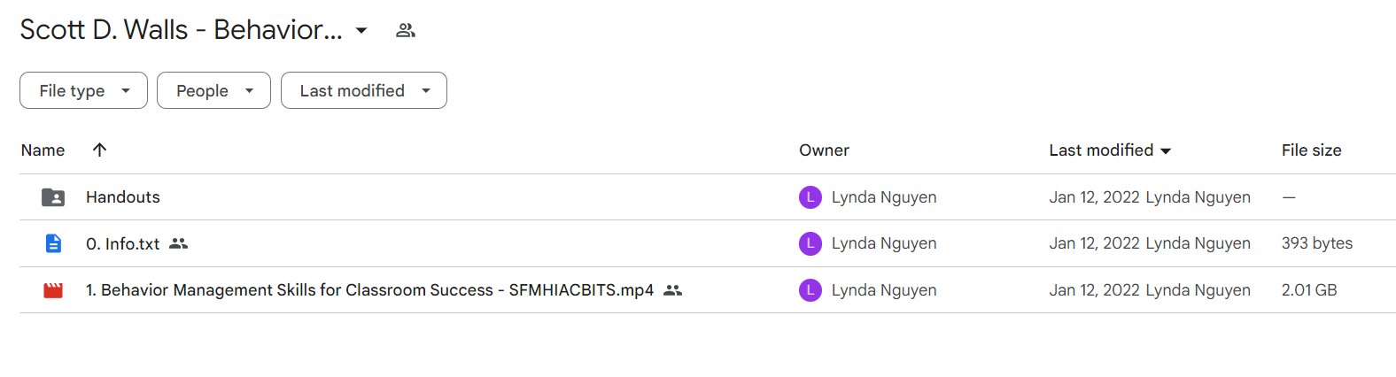Open the File type filter dropdown

83,90
